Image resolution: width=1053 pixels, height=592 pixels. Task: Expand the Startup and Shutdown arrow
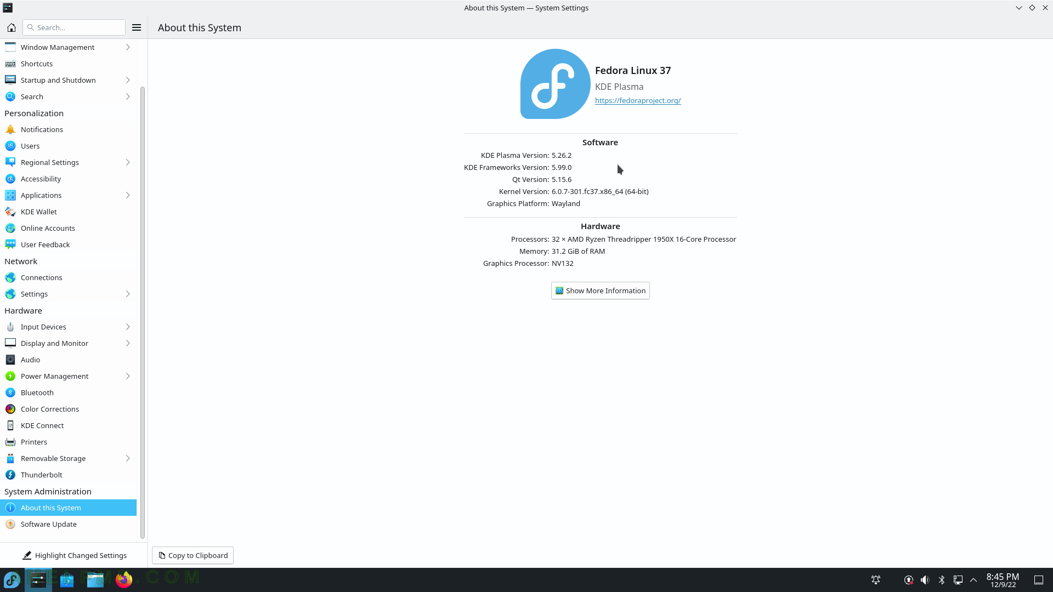tap(128, 80)
